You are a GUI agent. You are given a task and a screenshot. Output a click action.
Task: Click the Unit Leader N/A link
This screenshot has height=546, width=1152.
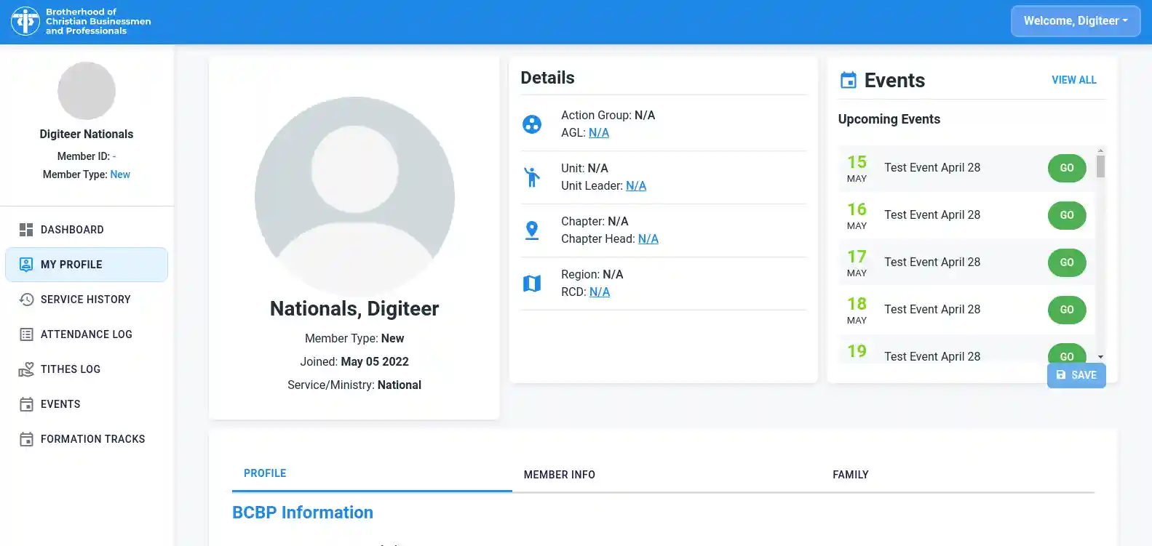coord(636,186)
